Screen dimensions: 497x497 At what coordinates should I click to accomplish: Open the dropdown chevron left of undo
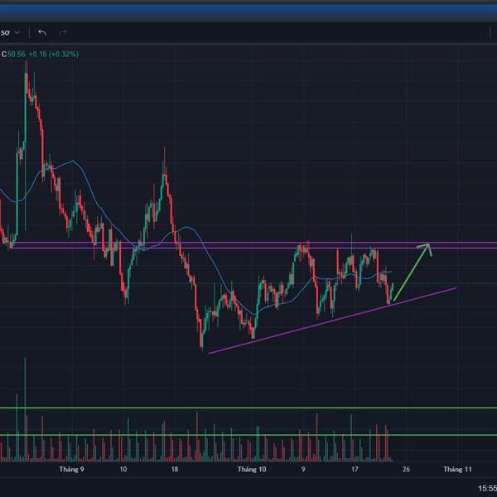click(x=17, y=32)
